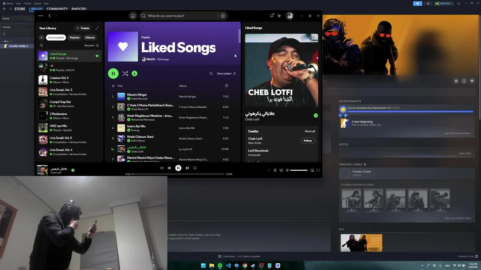Favorite game with Steam heart icon
481x270 pixels.
(x=472, y=81)
